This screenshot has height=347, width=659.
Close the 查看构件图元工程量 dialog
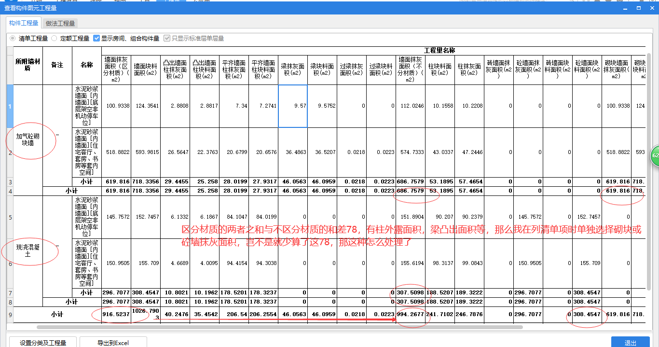651,8
